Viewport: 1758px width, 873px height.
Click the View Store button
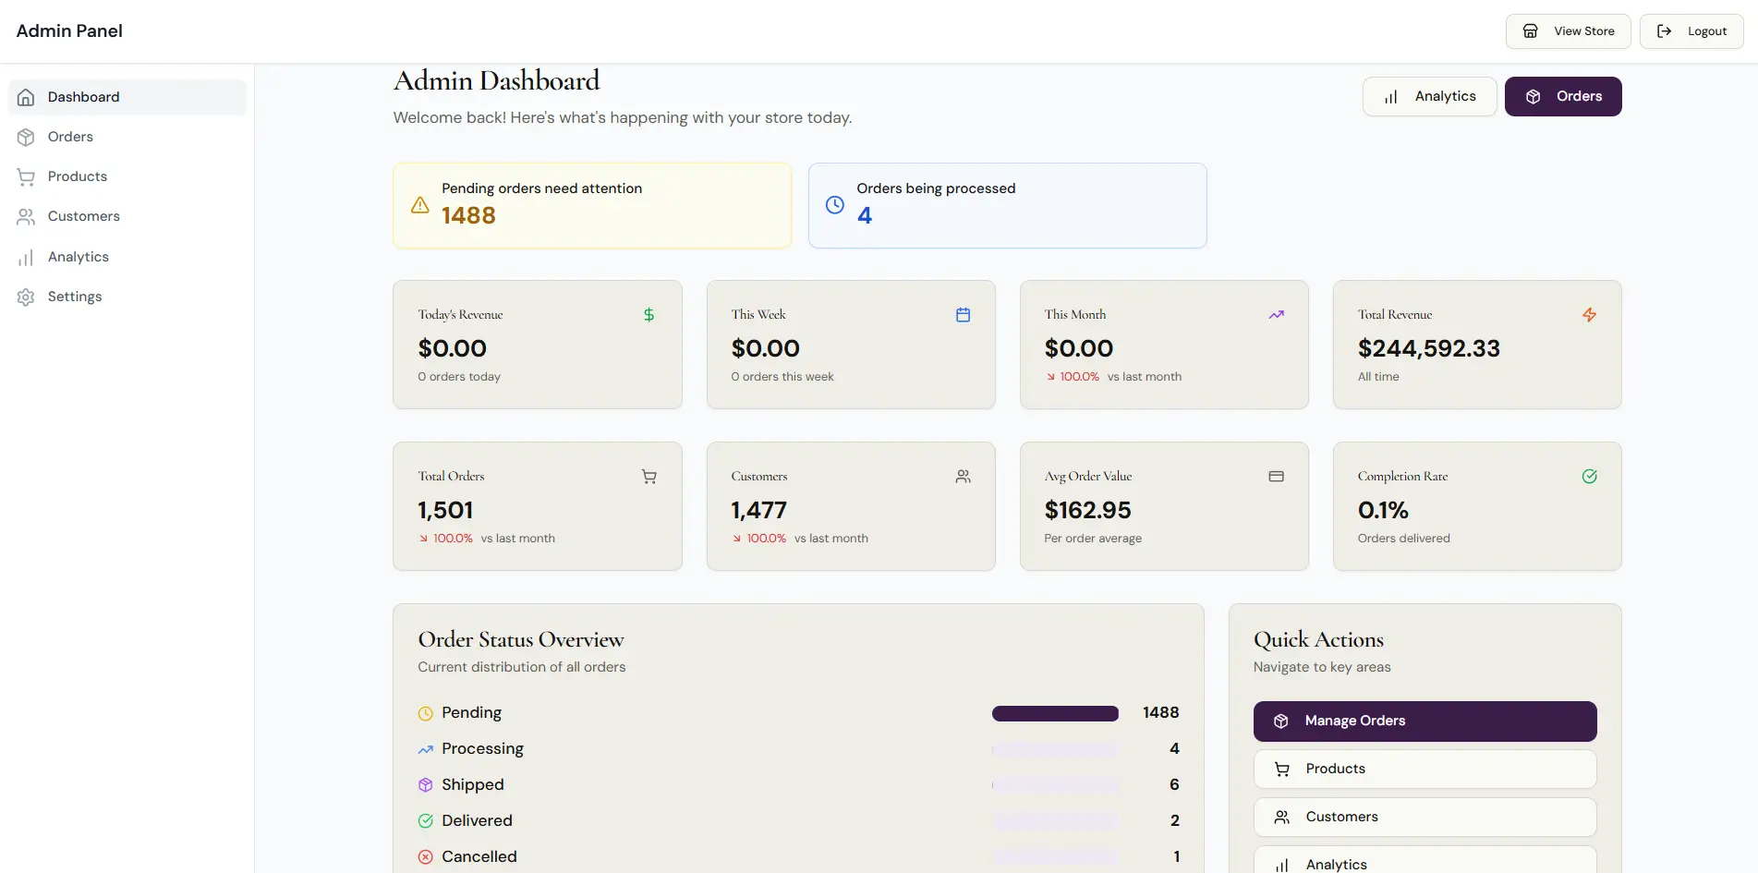tap(1568, 30)
